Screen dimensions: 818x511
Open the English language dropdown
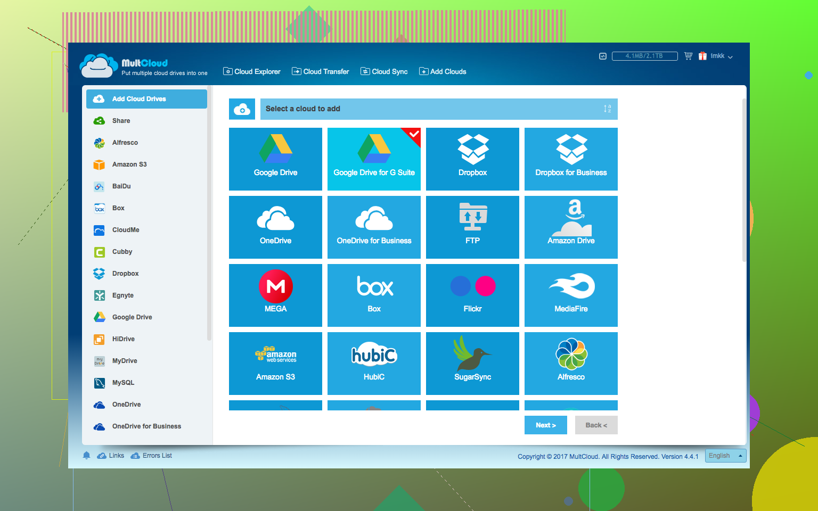726,456
